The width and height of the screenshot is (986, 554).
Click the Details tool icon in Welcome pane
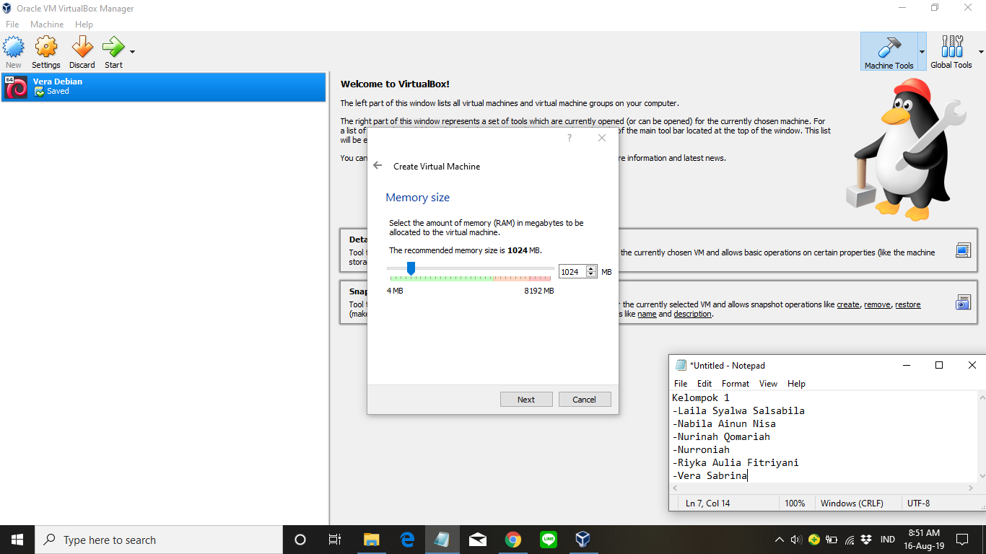click(x=963, y=251)
